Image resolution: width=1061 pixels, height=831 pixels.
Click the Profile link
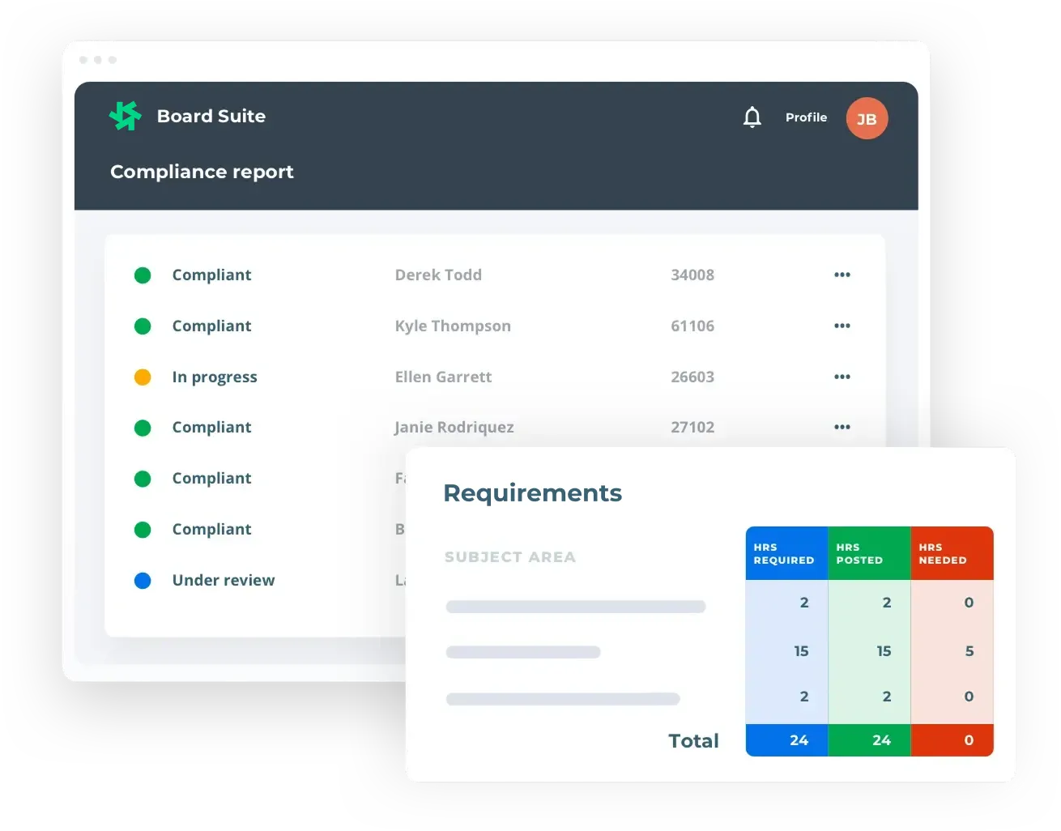click(x=806, y=117)
